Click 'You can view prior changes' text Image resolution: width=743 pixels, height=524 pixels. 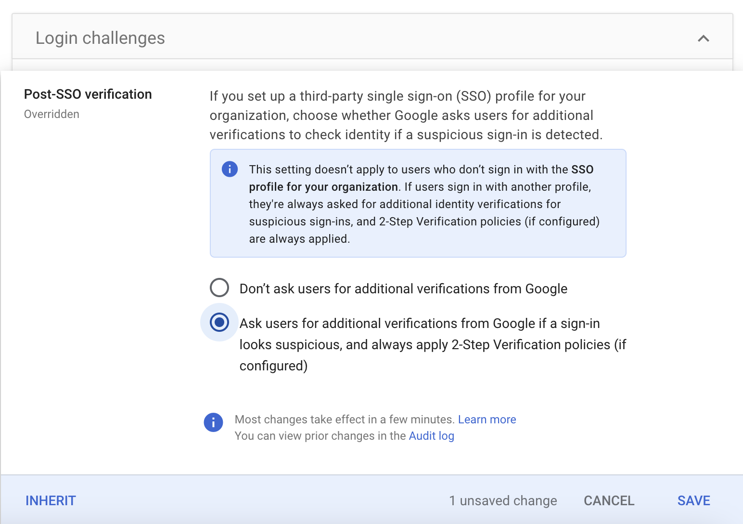click(320, 436)
